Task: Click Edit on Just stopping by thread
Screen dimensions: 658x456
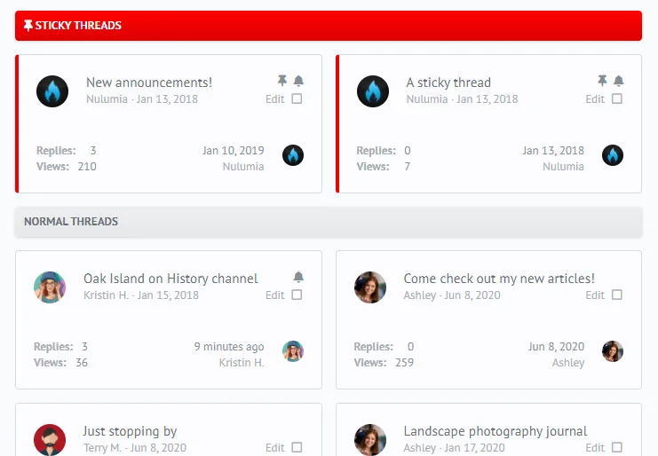Action: (275, 448)
